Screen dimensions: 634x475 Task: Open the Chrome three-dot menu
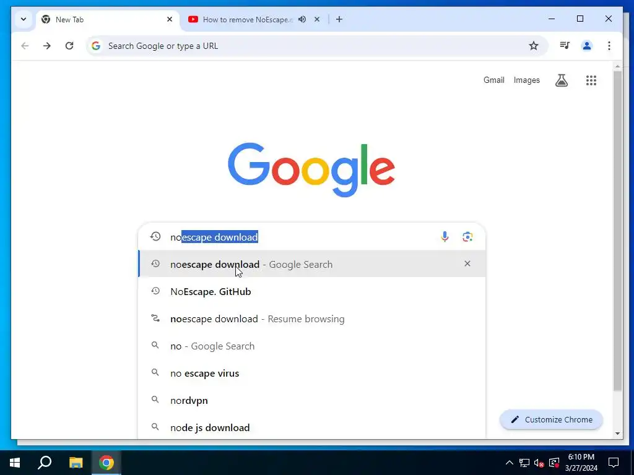[609, 46]
